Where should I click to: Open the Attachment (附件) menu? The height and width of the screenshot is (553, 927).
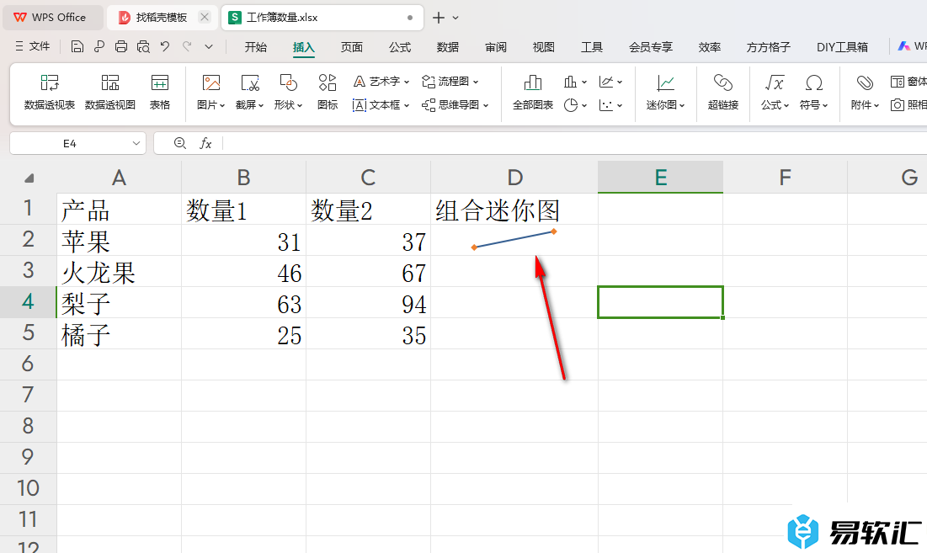865,93
